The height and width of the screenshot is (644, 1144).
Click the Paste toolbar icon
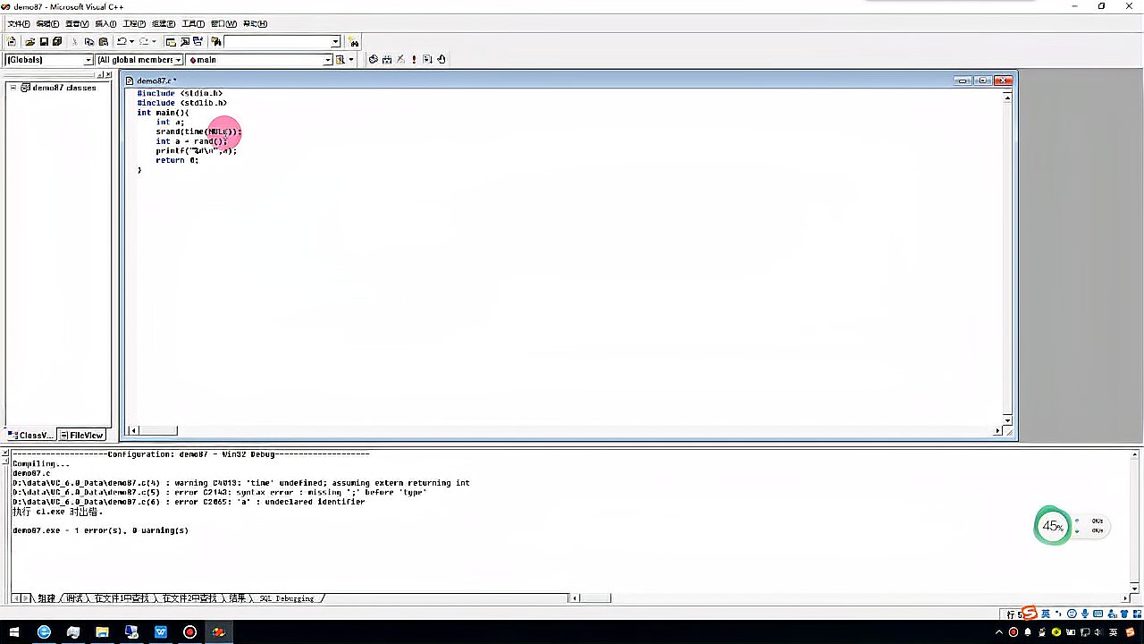tap(104, 41)
